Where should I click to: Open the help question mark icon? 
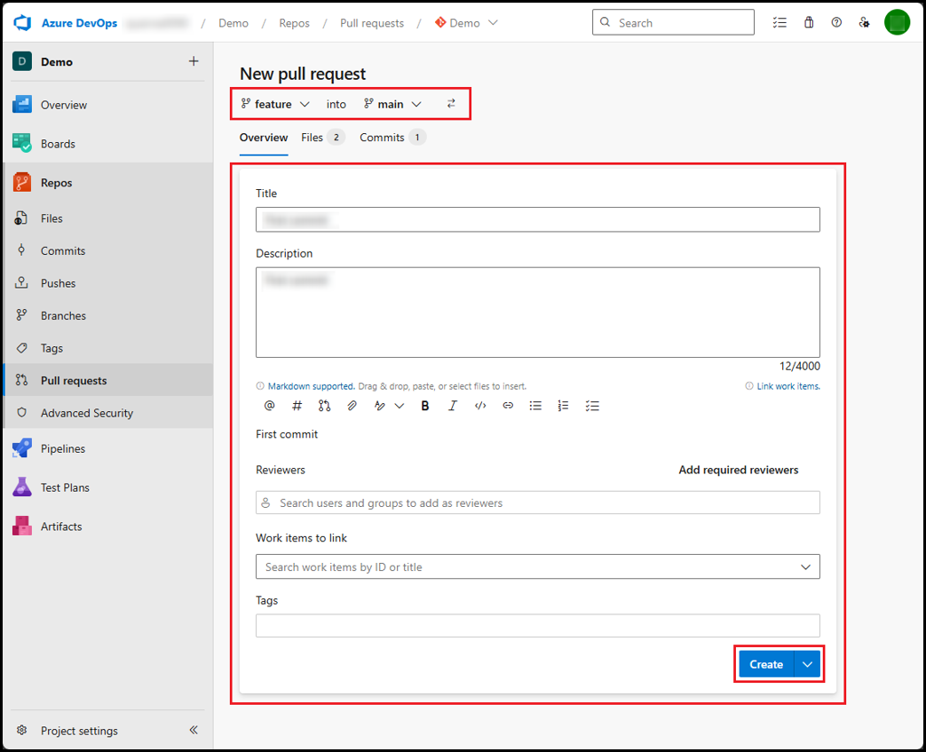coord(836,23)
